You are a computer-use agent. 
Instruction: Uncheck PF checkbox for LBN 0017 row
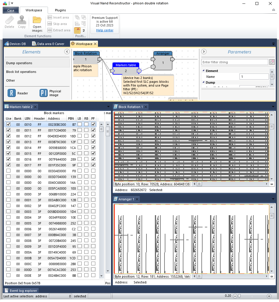(93, 165)
